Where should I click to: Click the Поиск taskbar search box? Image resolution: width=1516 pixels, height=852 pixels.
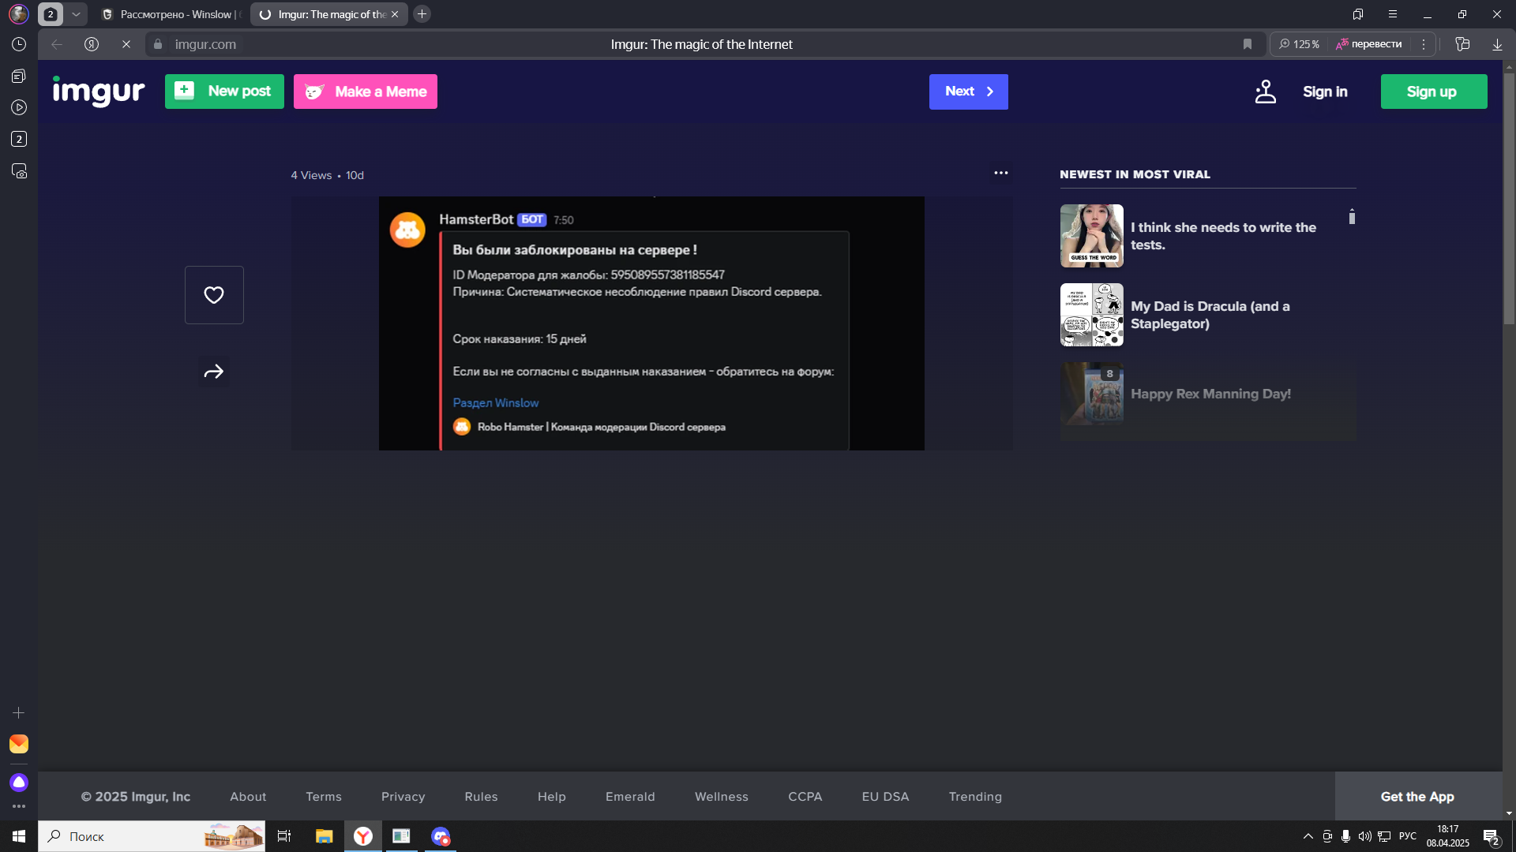tap(152, 836)
